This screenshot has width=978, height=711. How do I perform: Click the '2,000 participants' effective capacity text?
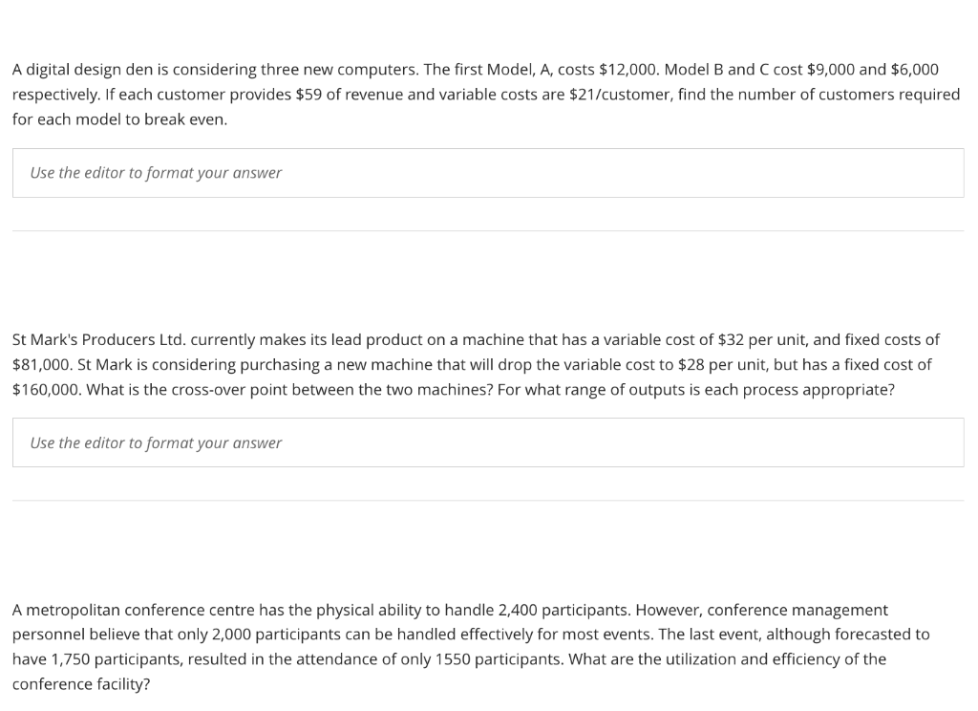276,635
